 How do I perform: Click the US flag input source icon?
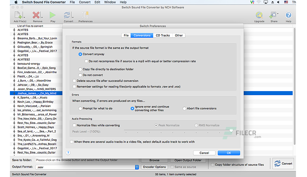point(286,2)
